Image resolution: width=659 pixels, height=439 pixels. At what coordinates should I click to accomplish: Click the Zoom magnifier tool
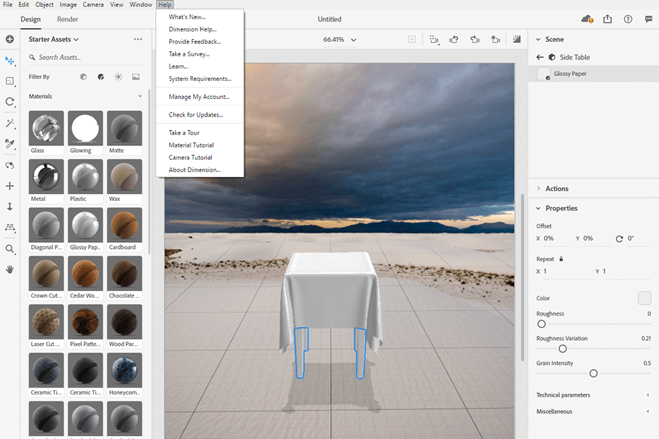[x=10, y=249]
